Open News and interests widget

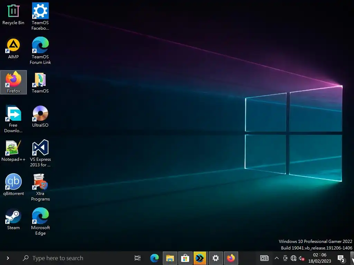coord(264,258)
